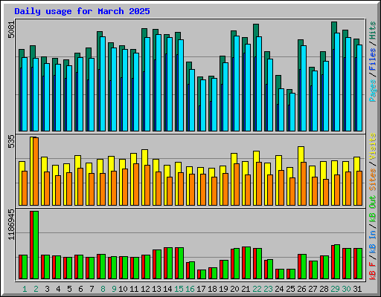This screenshot has width=381, height=297.
Task: Click day 7 on the x-axis
Action: pos(92,289)
